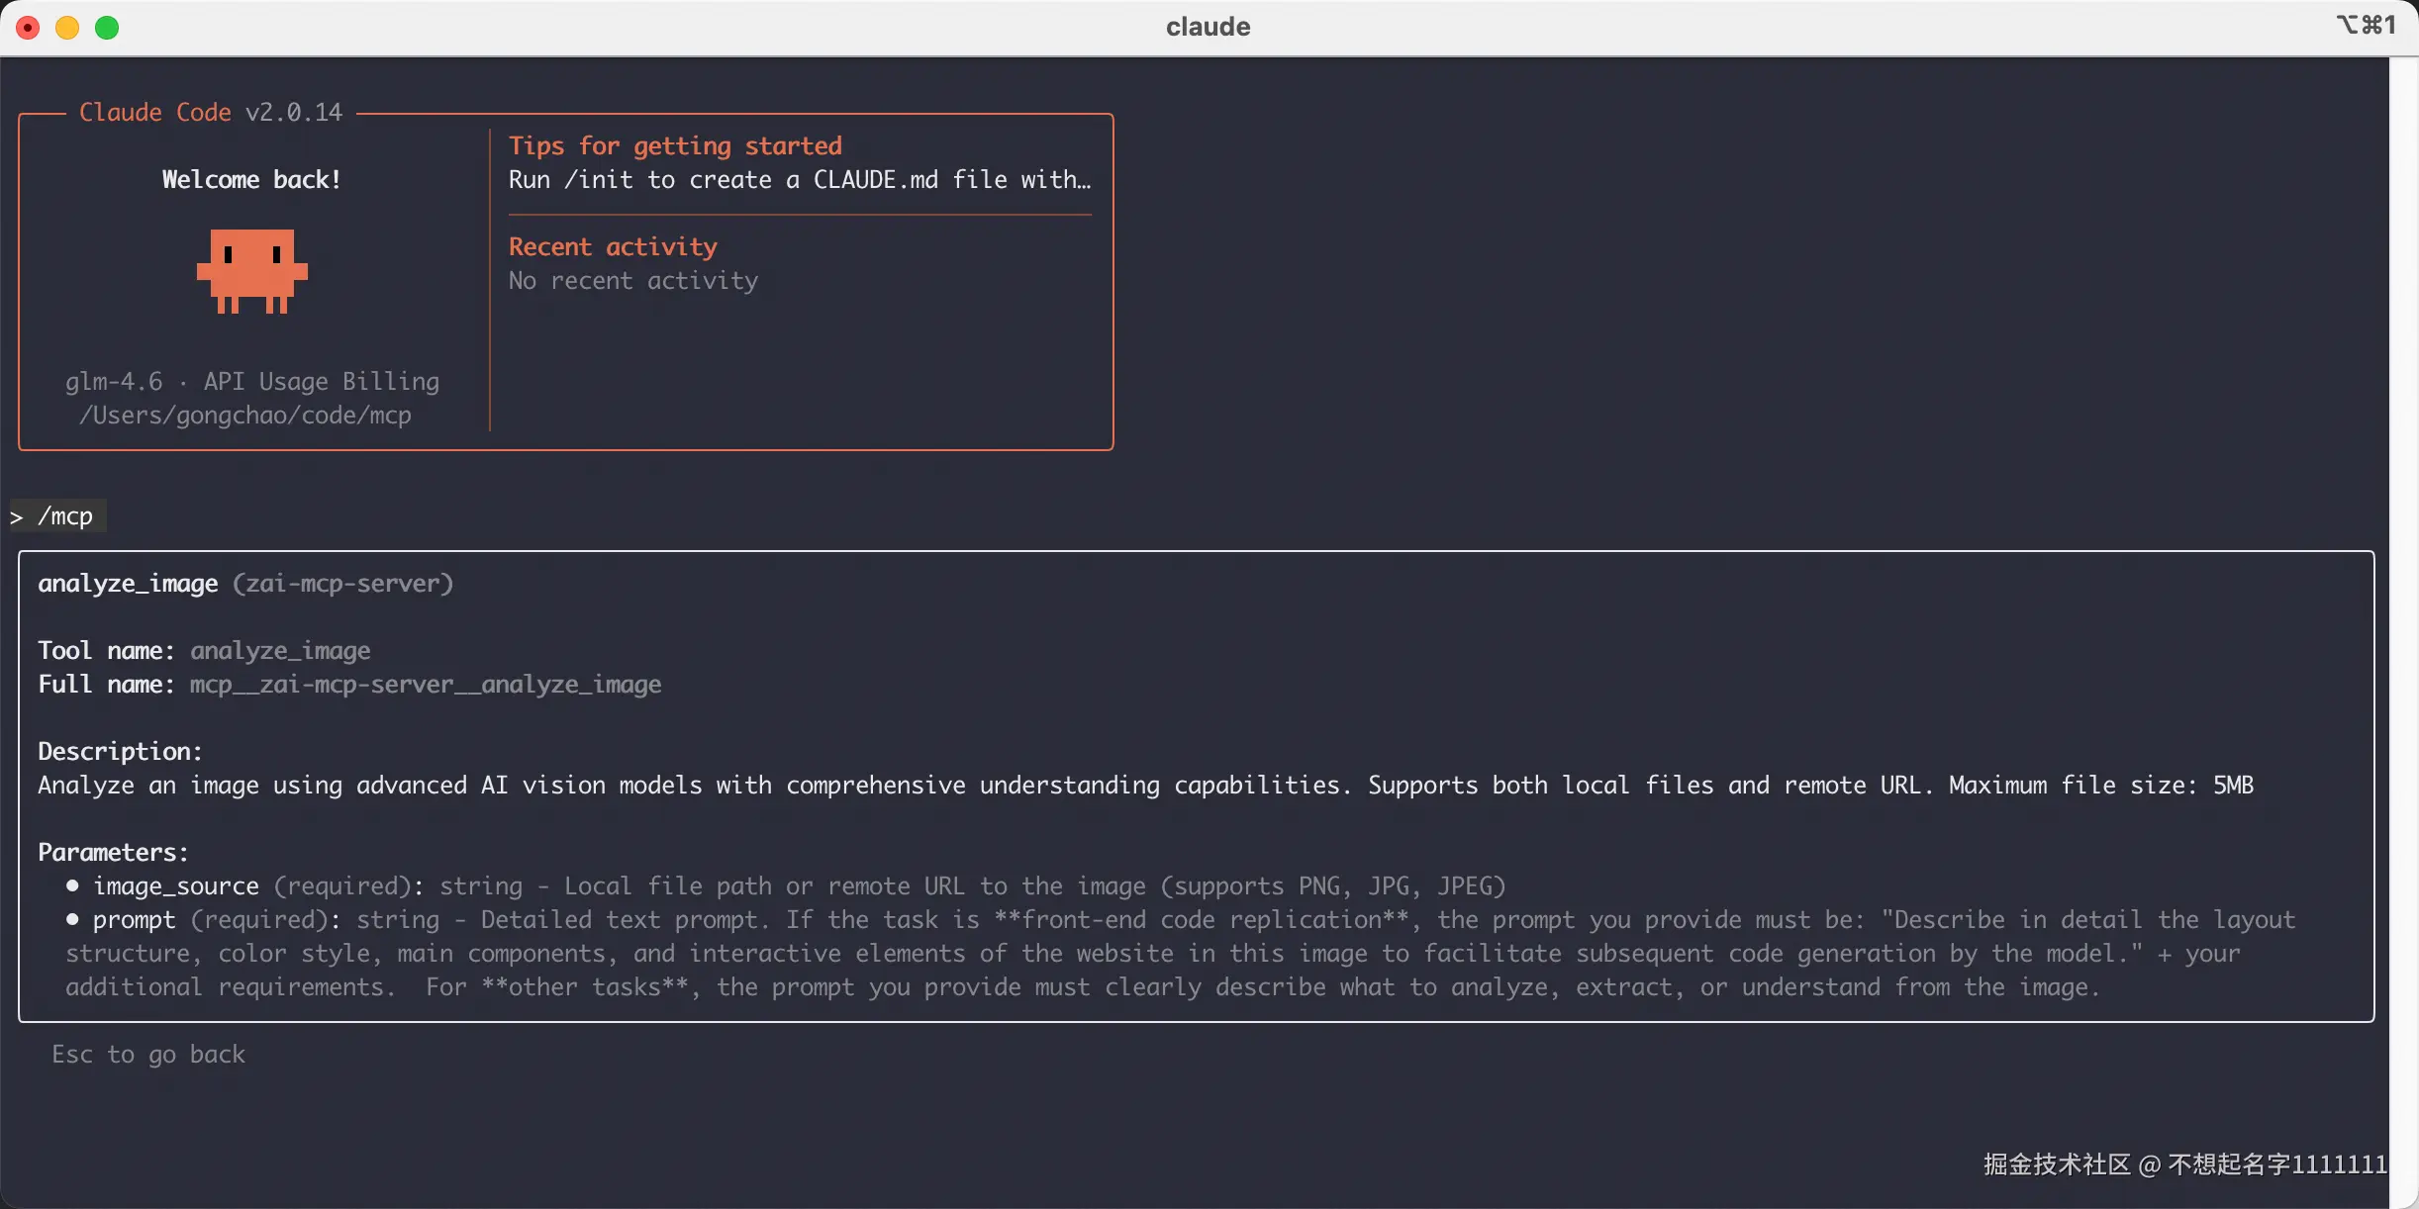The height and width of the screenshot is (1209, 2419).
Task: Click the prompt parameter bullet point
Action: (x=72, y=919)
